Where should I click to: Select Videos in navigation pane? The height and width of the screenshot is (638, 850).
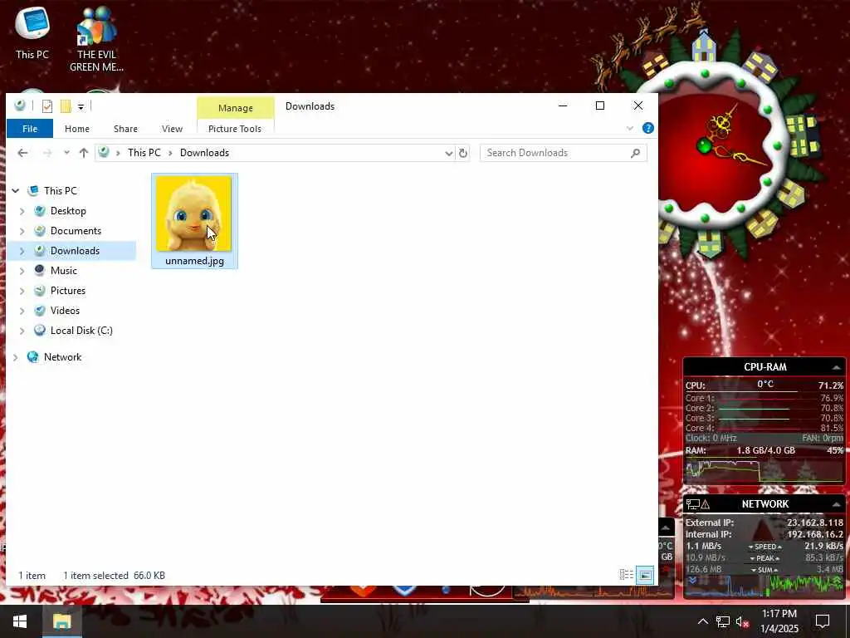pyautogui.click(x=65, y=311)
